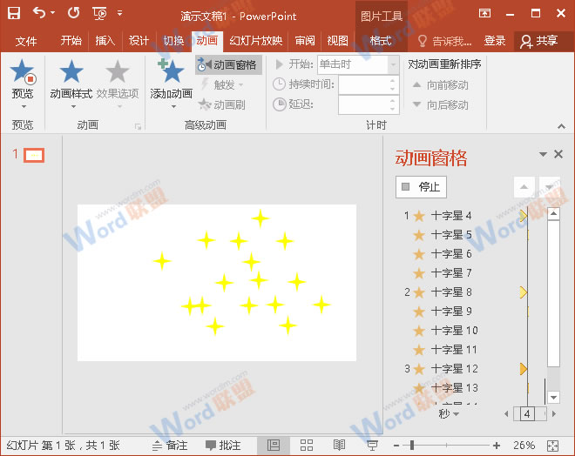Image resolution: width=575 pixels, height=456 pixels.
Task: Switch to Reading view icon
Action: [x=339, y=445]
